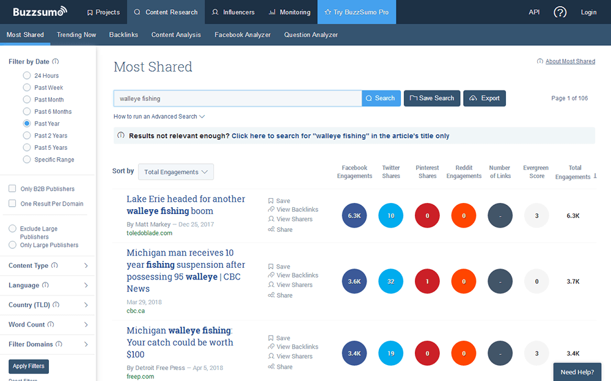Click info icon beside Content Type

tap(54, 265)
